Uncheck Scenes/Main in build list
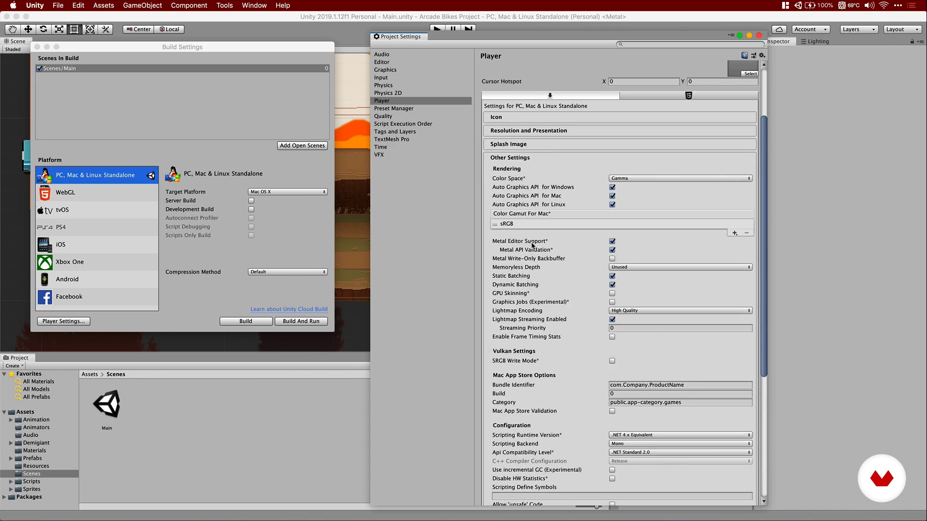The width and height of the screenshot is (927, 521). (x=39, y=69)
